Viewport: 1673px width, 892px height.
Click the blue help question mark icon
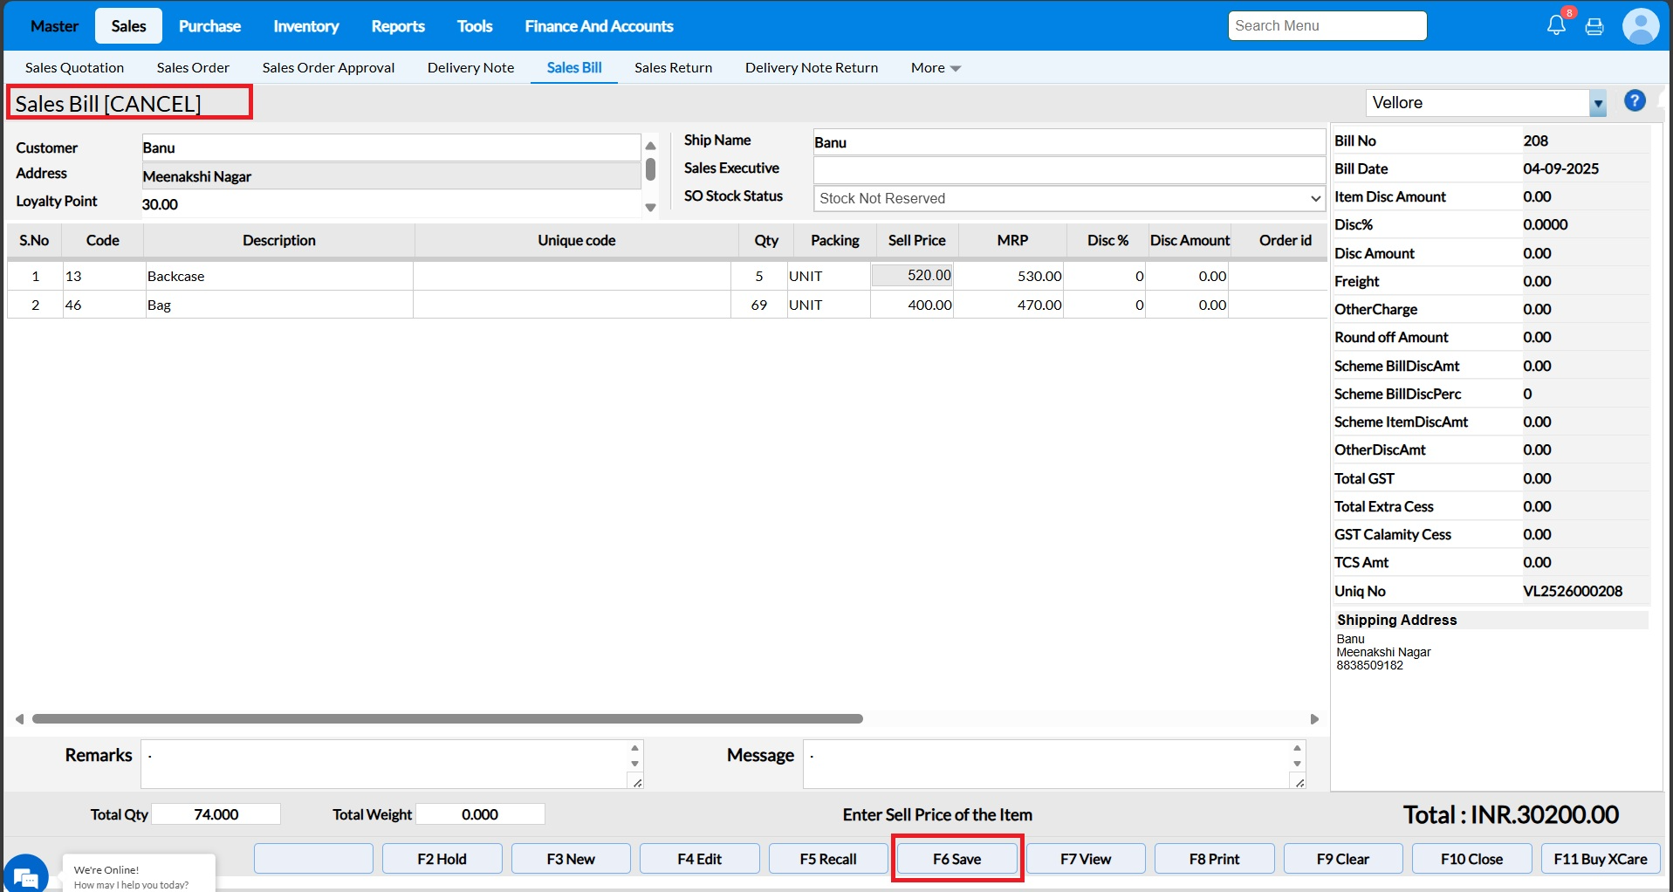1635,101
